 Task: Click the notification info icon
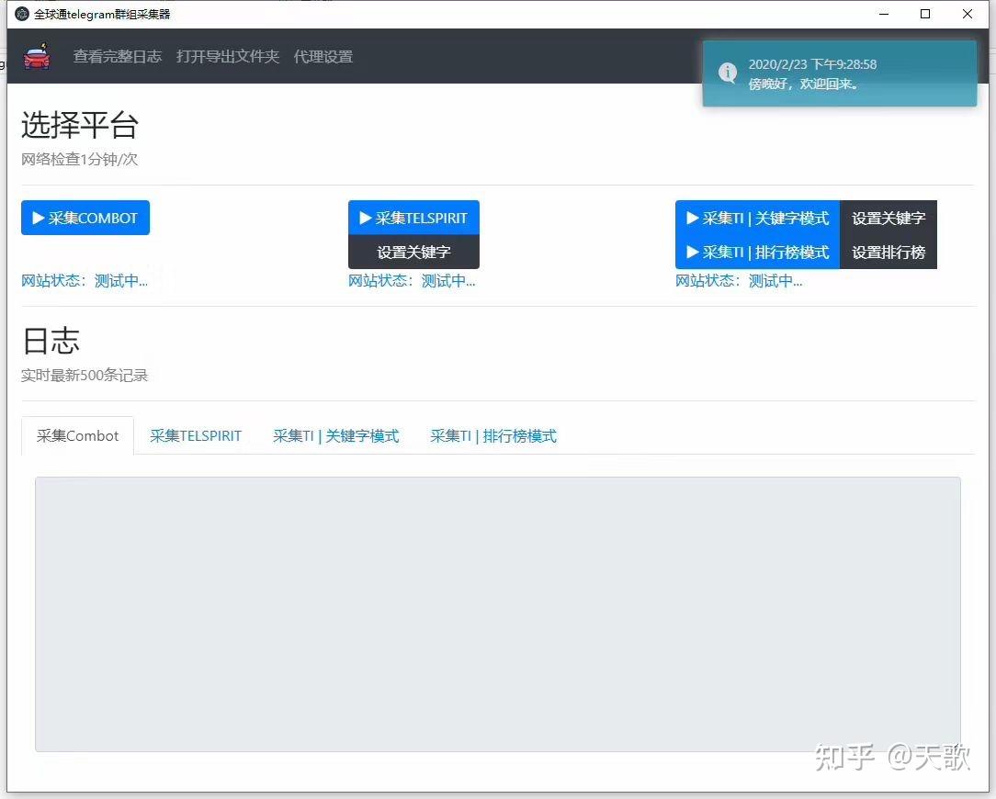click(728, 73)
